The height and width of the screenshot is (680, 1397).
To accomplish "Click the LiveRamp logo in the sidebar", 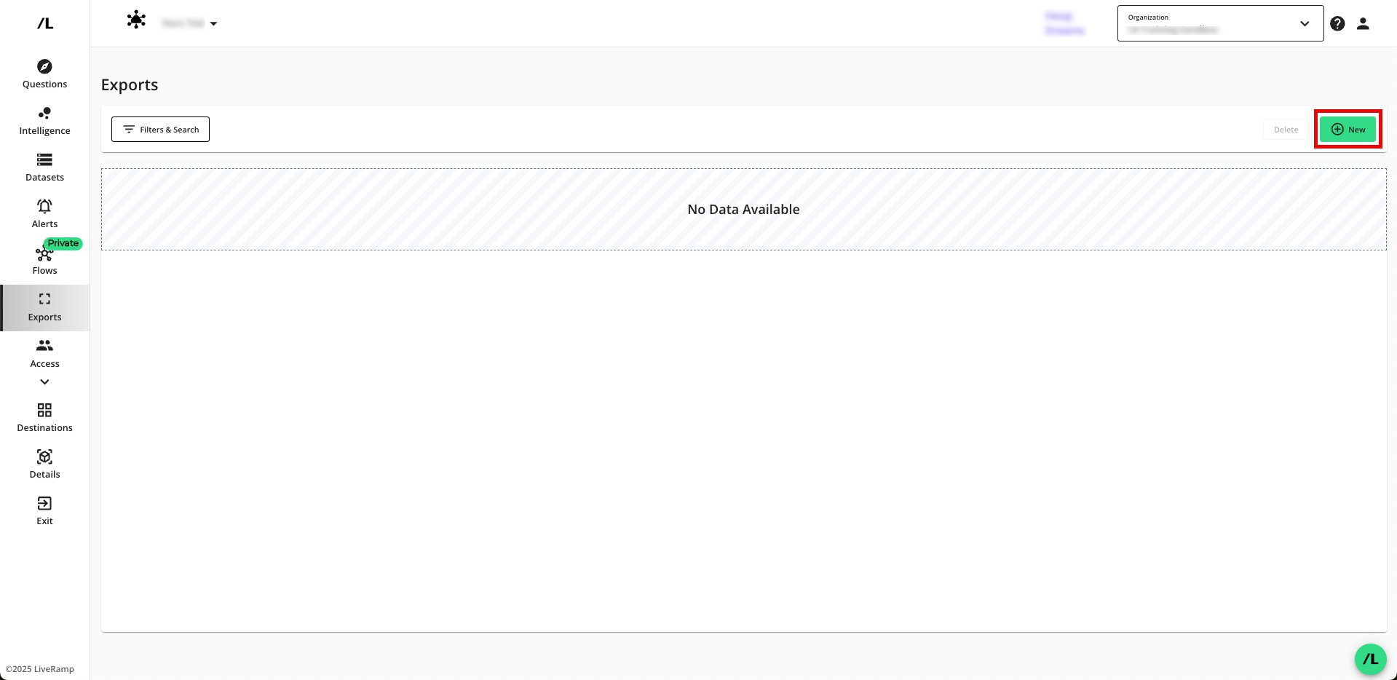I will tap(45, 23).
